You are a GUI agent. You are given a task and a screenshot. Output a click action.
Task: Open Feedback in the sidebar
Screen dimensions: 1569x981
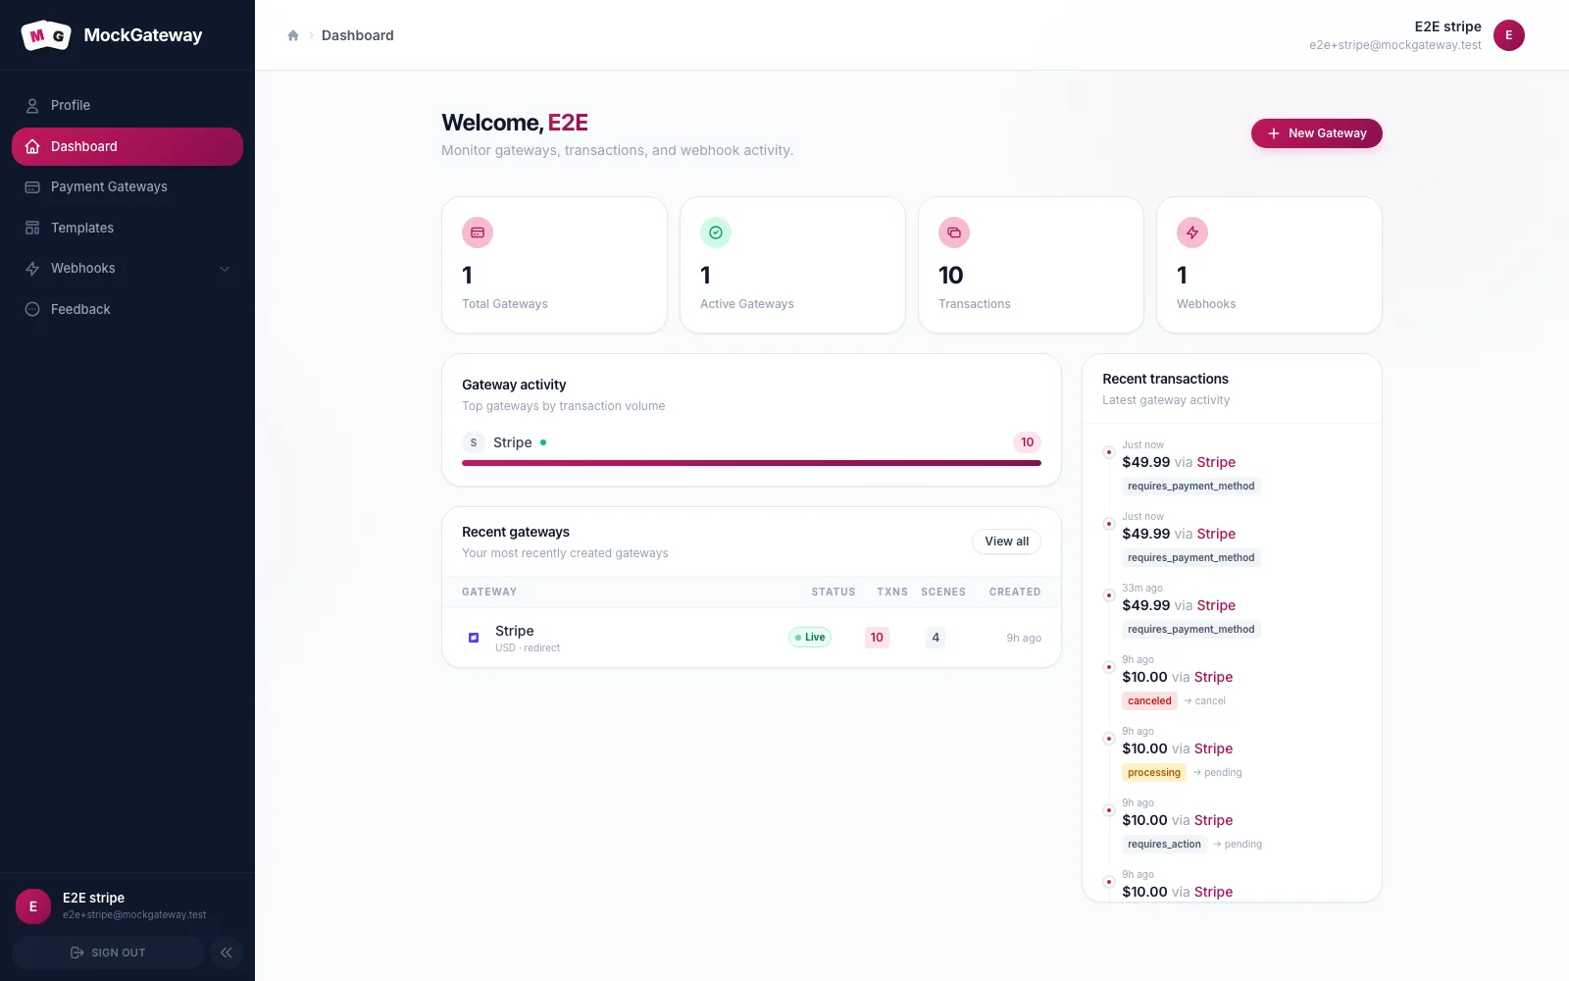(x=127, y=309)
